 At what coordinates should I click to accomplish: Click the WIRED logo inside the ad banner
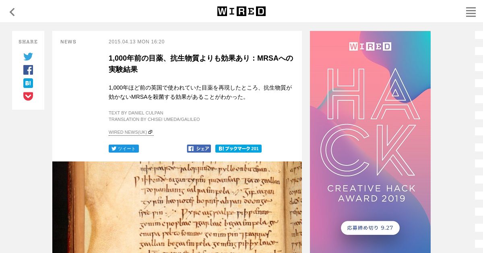point(370,46)
